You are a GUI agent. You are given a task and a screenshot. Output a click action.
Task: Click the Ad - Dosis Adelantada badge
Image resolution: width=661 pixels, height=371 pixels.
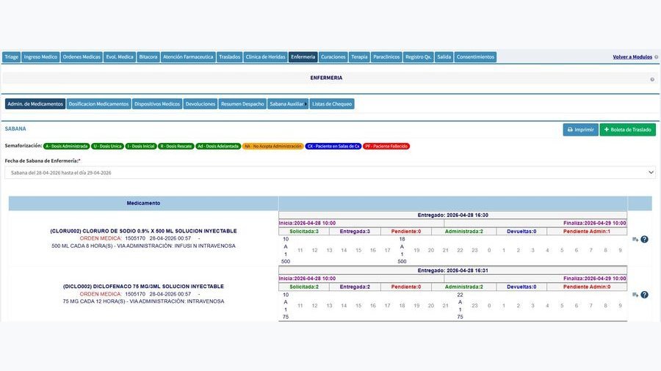coord(218,147)
